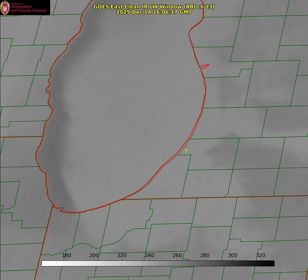Click the 320 colorbar label
This screenshot has height=280, width=308.
click(261, 256)
